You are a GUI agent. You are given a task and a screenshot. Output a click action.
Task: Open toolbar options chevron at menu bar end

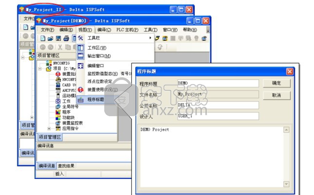click(208, 31)
